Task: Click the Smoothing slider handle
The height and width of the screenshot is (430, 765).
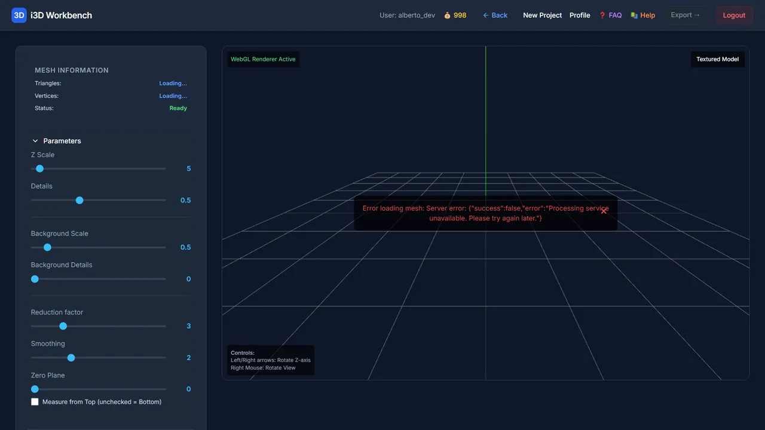Action: (71, 358)
